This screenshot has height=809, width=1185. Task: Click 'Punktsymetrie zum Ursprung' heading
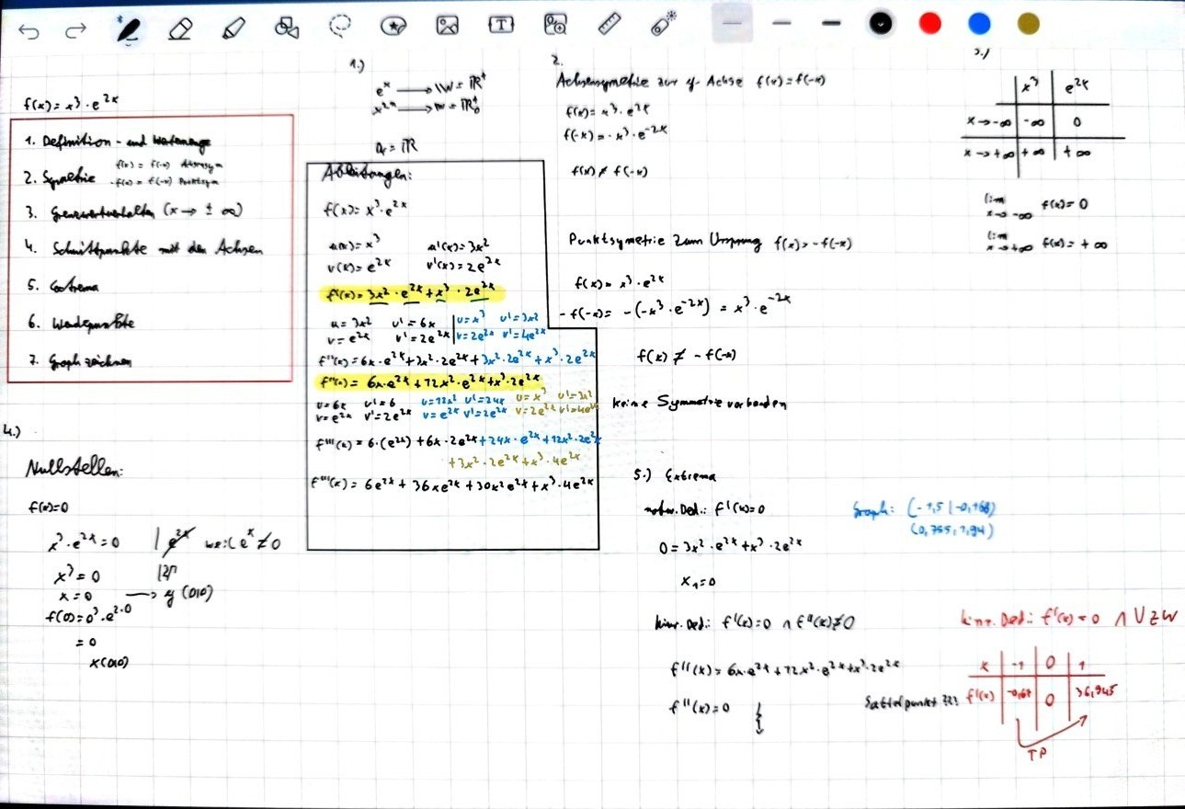point(666,242)
